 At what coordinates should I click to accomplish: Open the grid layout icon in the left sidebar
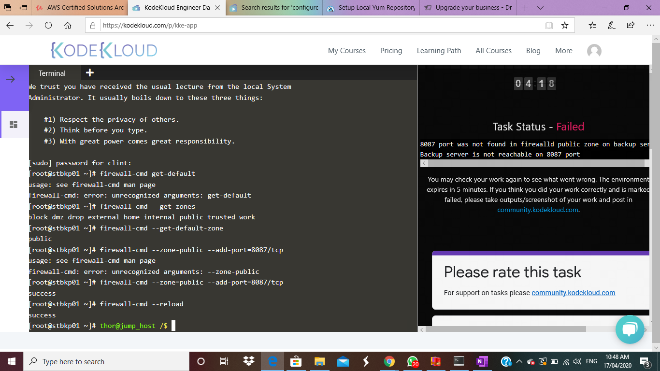coord(14,124)
